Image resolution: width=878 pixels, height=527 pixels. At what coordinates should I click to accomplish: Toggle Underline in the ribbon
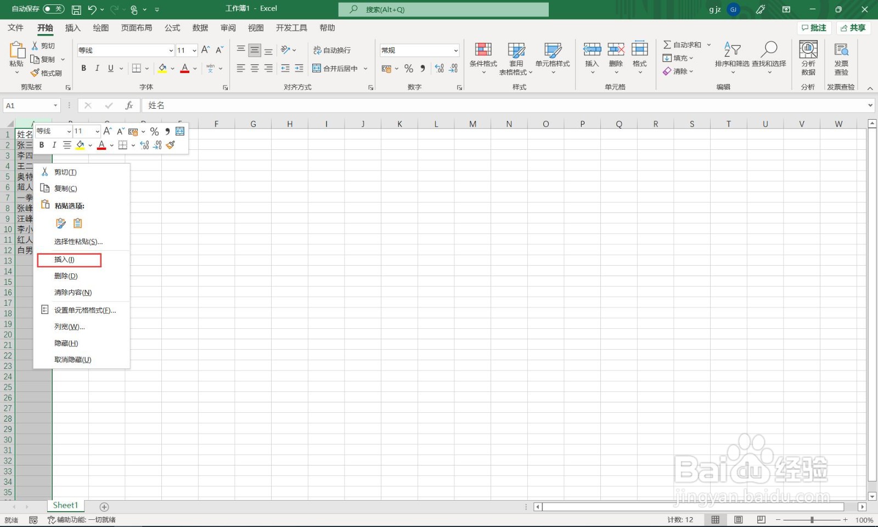[111, 69]
